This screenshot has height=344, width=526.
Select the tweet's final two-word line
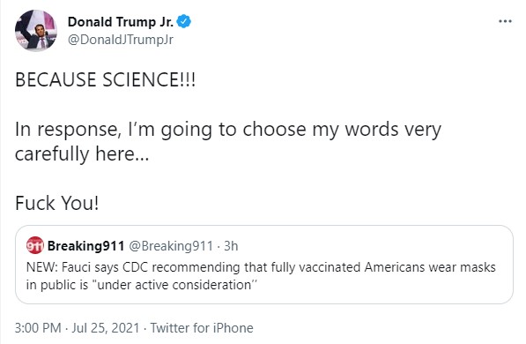[57, 203]
